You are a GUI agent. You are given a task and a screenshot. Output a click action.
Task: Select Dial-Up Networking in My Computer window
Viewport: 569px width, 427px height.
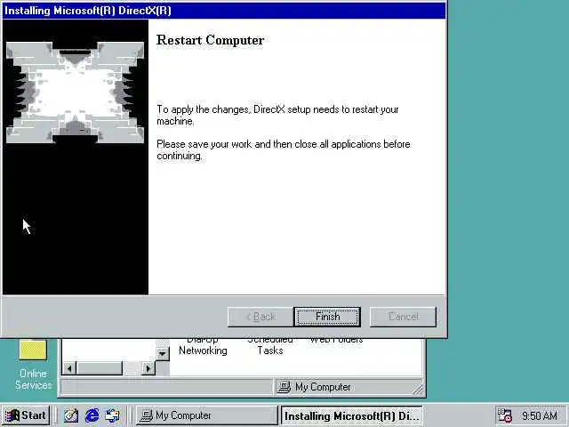pyautogui.click(x=203, y=347)
